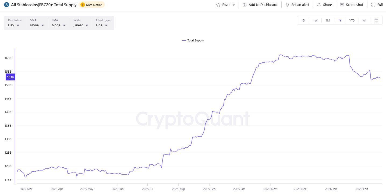Click the Share upload icon
The image size is (386, 194).
pyautogui.click(x=319, y=5)
